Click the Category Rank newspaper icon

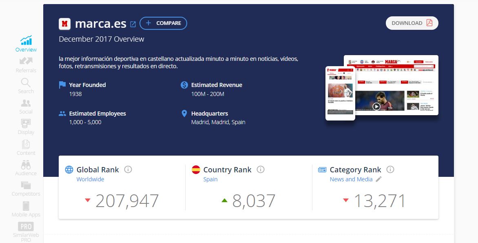coord(322,170)
